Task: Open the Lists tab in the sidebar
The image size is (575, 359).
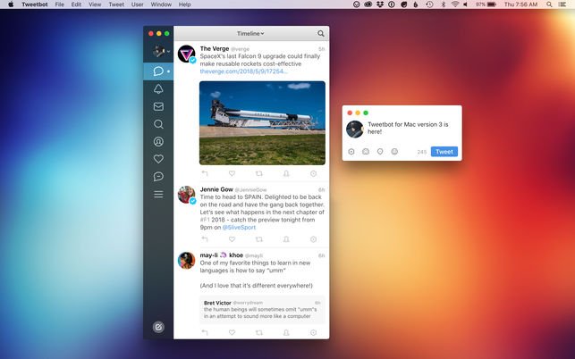Action: tap(158, 194)
